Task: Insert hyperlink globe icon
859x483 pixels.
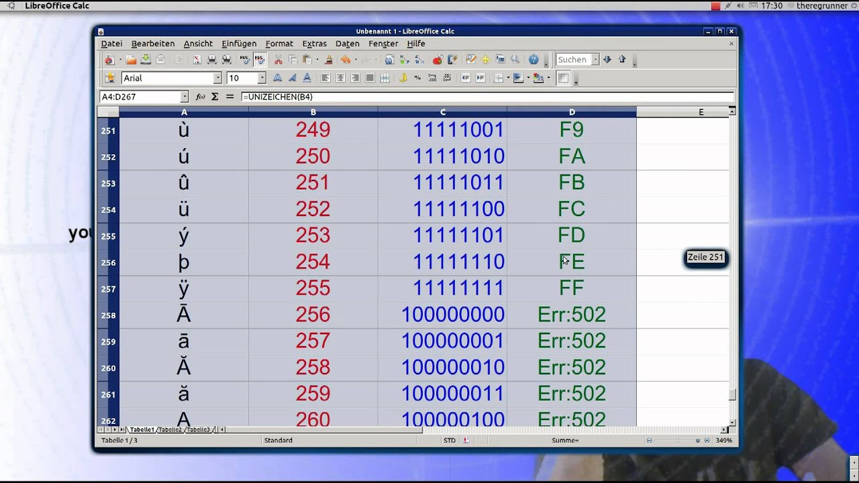Action: coord(389,60)
